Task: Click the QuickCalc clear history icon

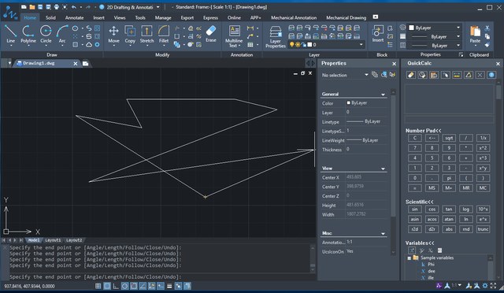Action: click(422, 75)
